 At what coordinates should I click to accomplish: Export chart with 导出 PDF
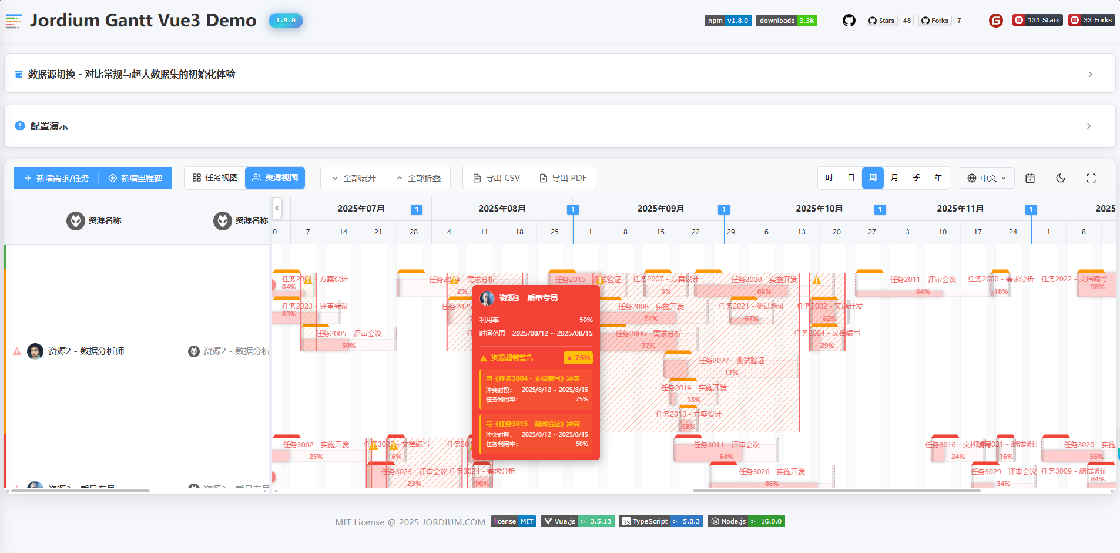tap(563, 178)
